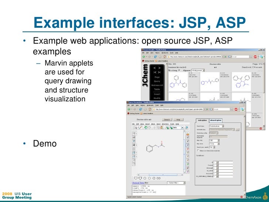Switch to the advanced options tab
This screenshot has height=202, width=269.
[216, 120]
